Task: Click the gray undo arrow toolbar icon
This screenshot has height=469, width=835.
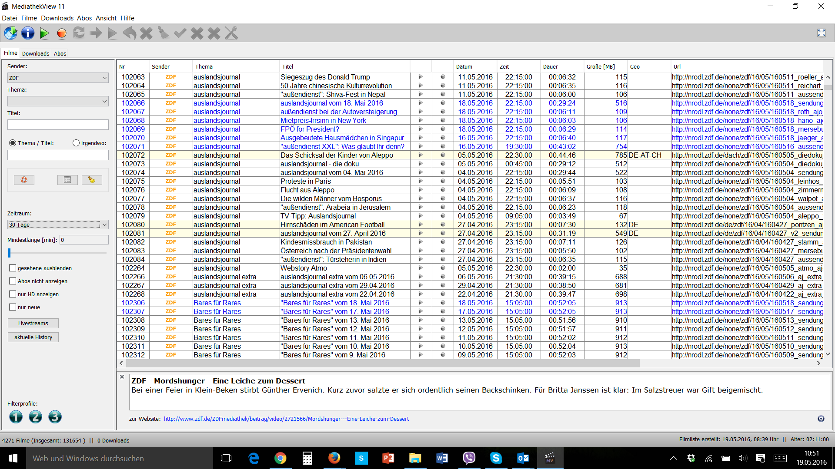Action: [x=129, y=33]
